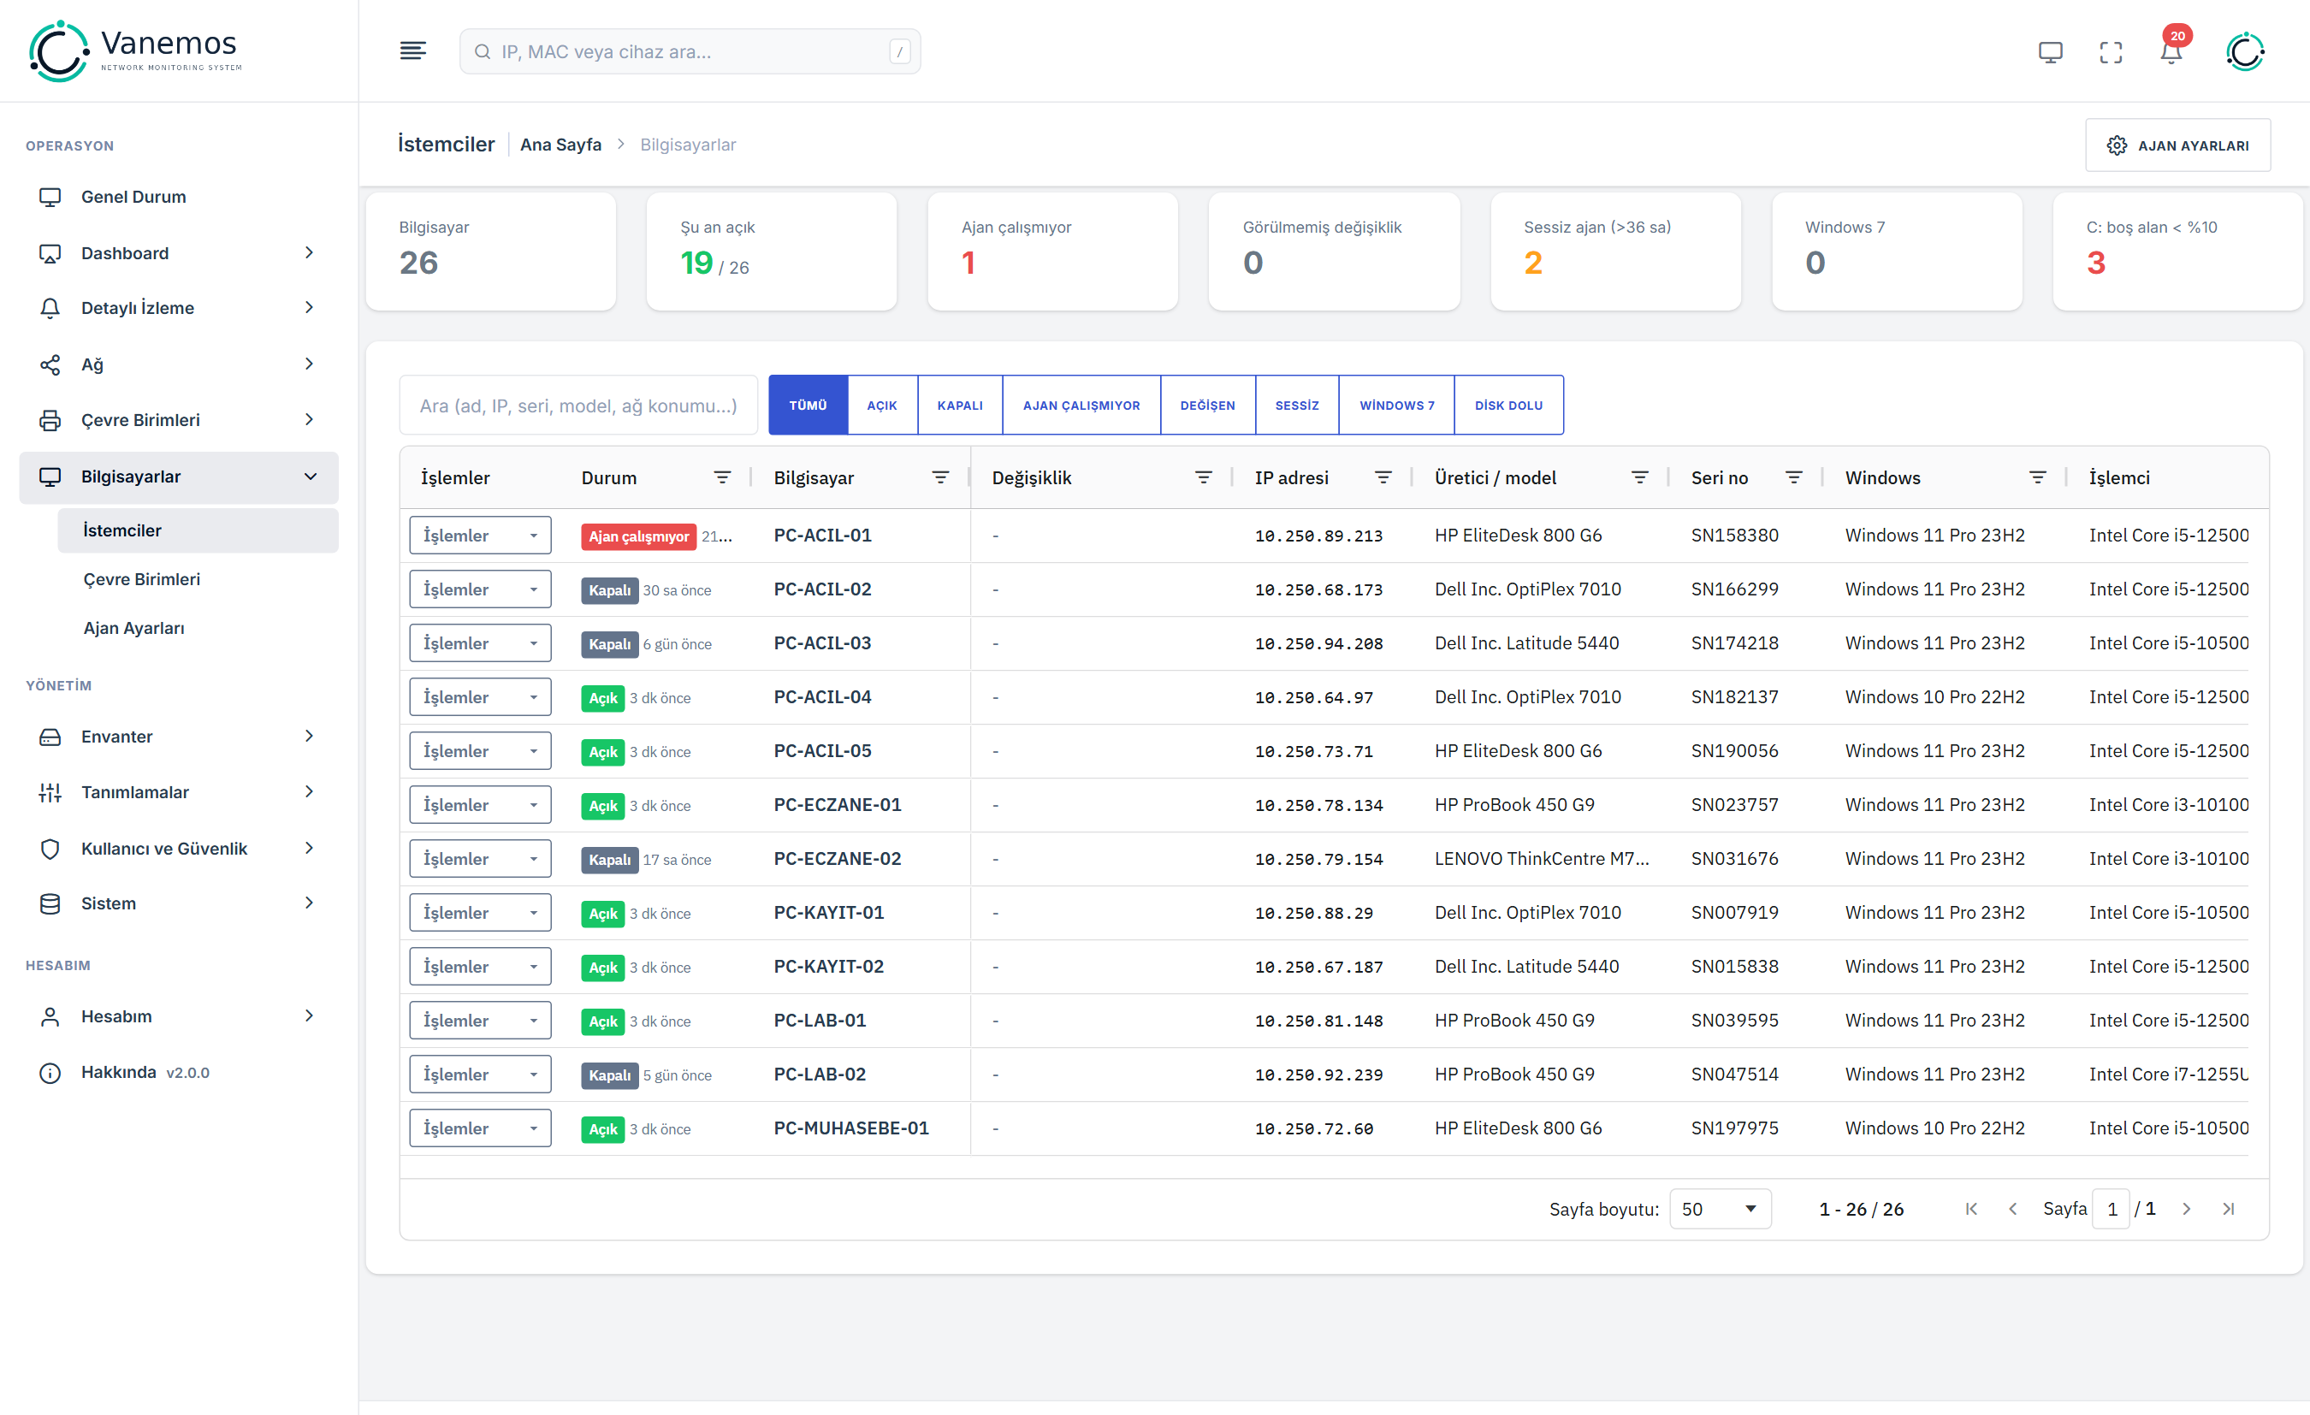Expand the Envanter sidebar menu
The image size is (2310, 1415).
tap(178, 736)
